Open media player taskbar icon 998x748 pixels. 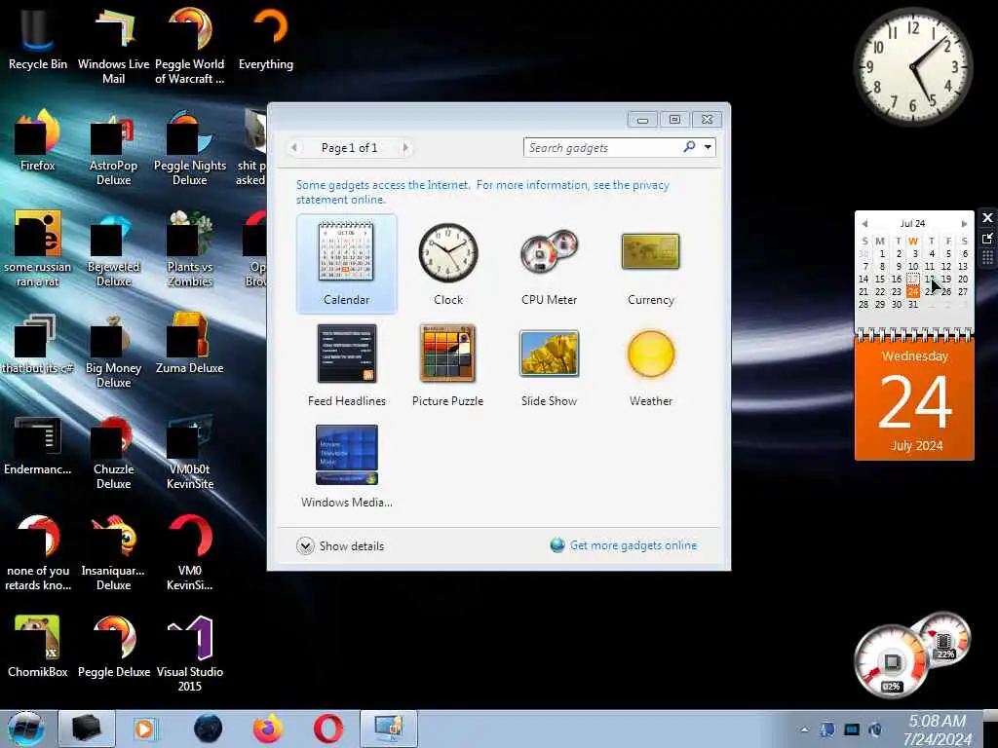[145, 729]
